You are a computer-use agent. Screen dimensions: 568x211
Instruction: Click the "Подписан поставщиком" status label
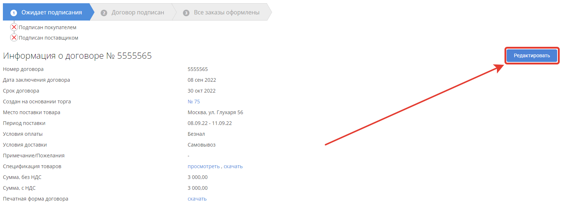click(x=48, y=38)
